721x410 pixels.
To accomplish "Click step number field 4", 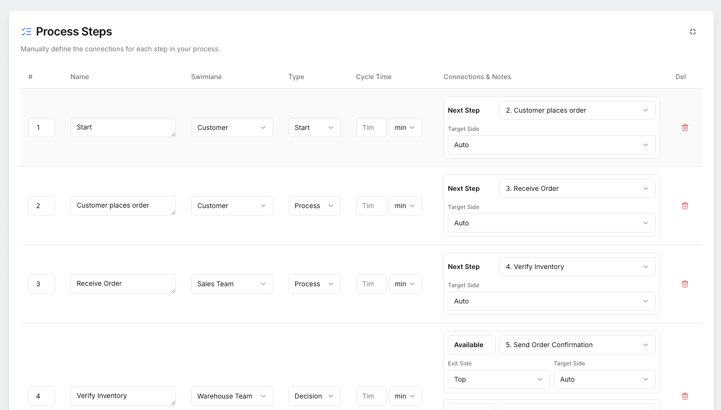I will tap(42, 396).
